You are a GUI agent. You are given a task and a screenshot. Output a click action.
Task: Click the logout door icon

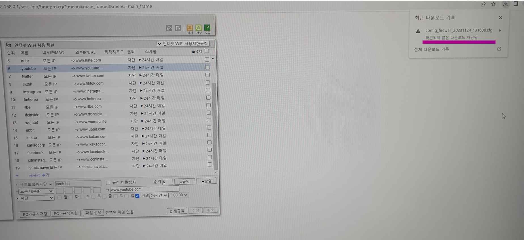click(178, 28)
